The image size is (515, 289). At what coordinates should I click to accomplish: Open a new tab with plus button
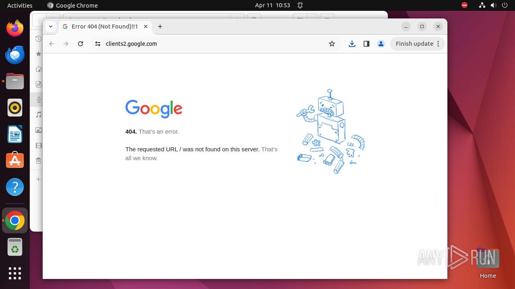point(160,26)
